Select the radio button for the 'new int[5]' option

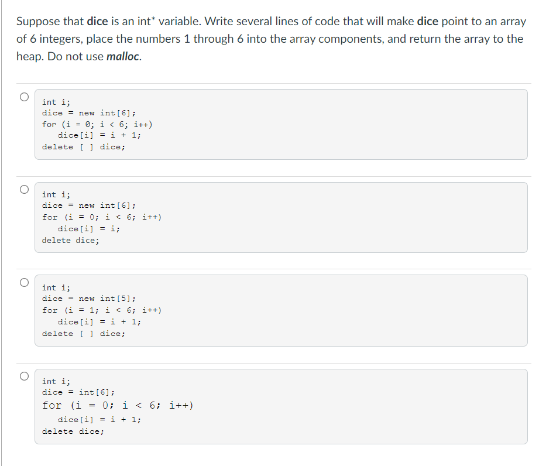tap(24, 282)
